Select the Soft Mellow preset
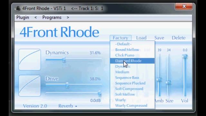The height and width of the screenshot is (116, 206). coord(132,94)
